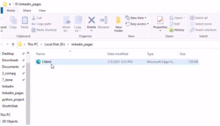Click the Copy icon

[x=13, y=21]
